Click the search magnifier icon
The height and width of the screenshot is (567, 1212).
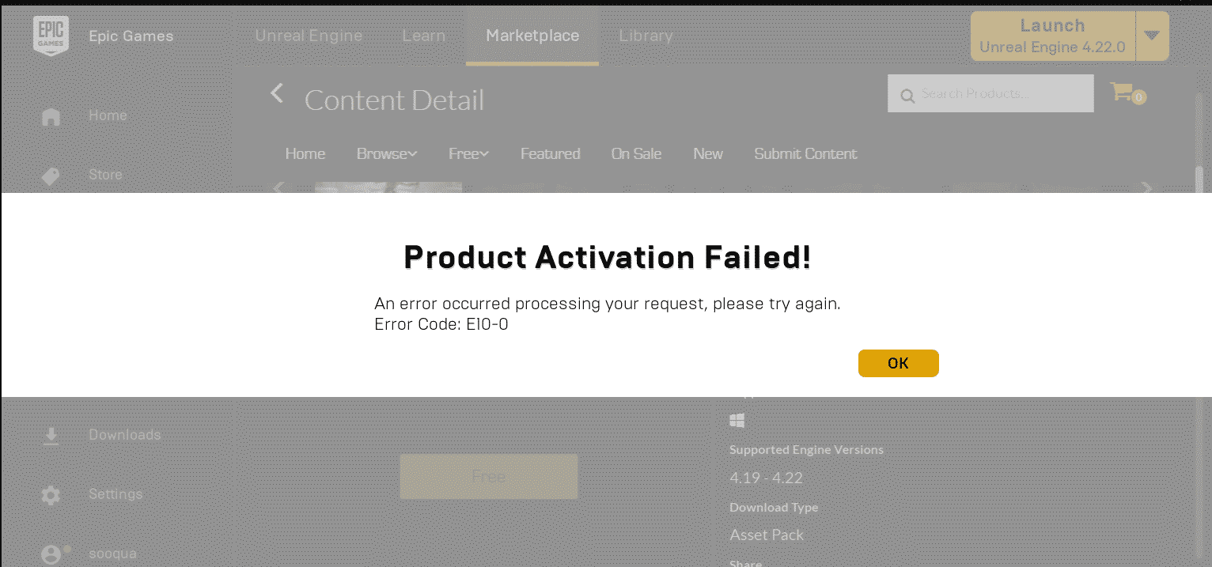(x=907, y=95)
